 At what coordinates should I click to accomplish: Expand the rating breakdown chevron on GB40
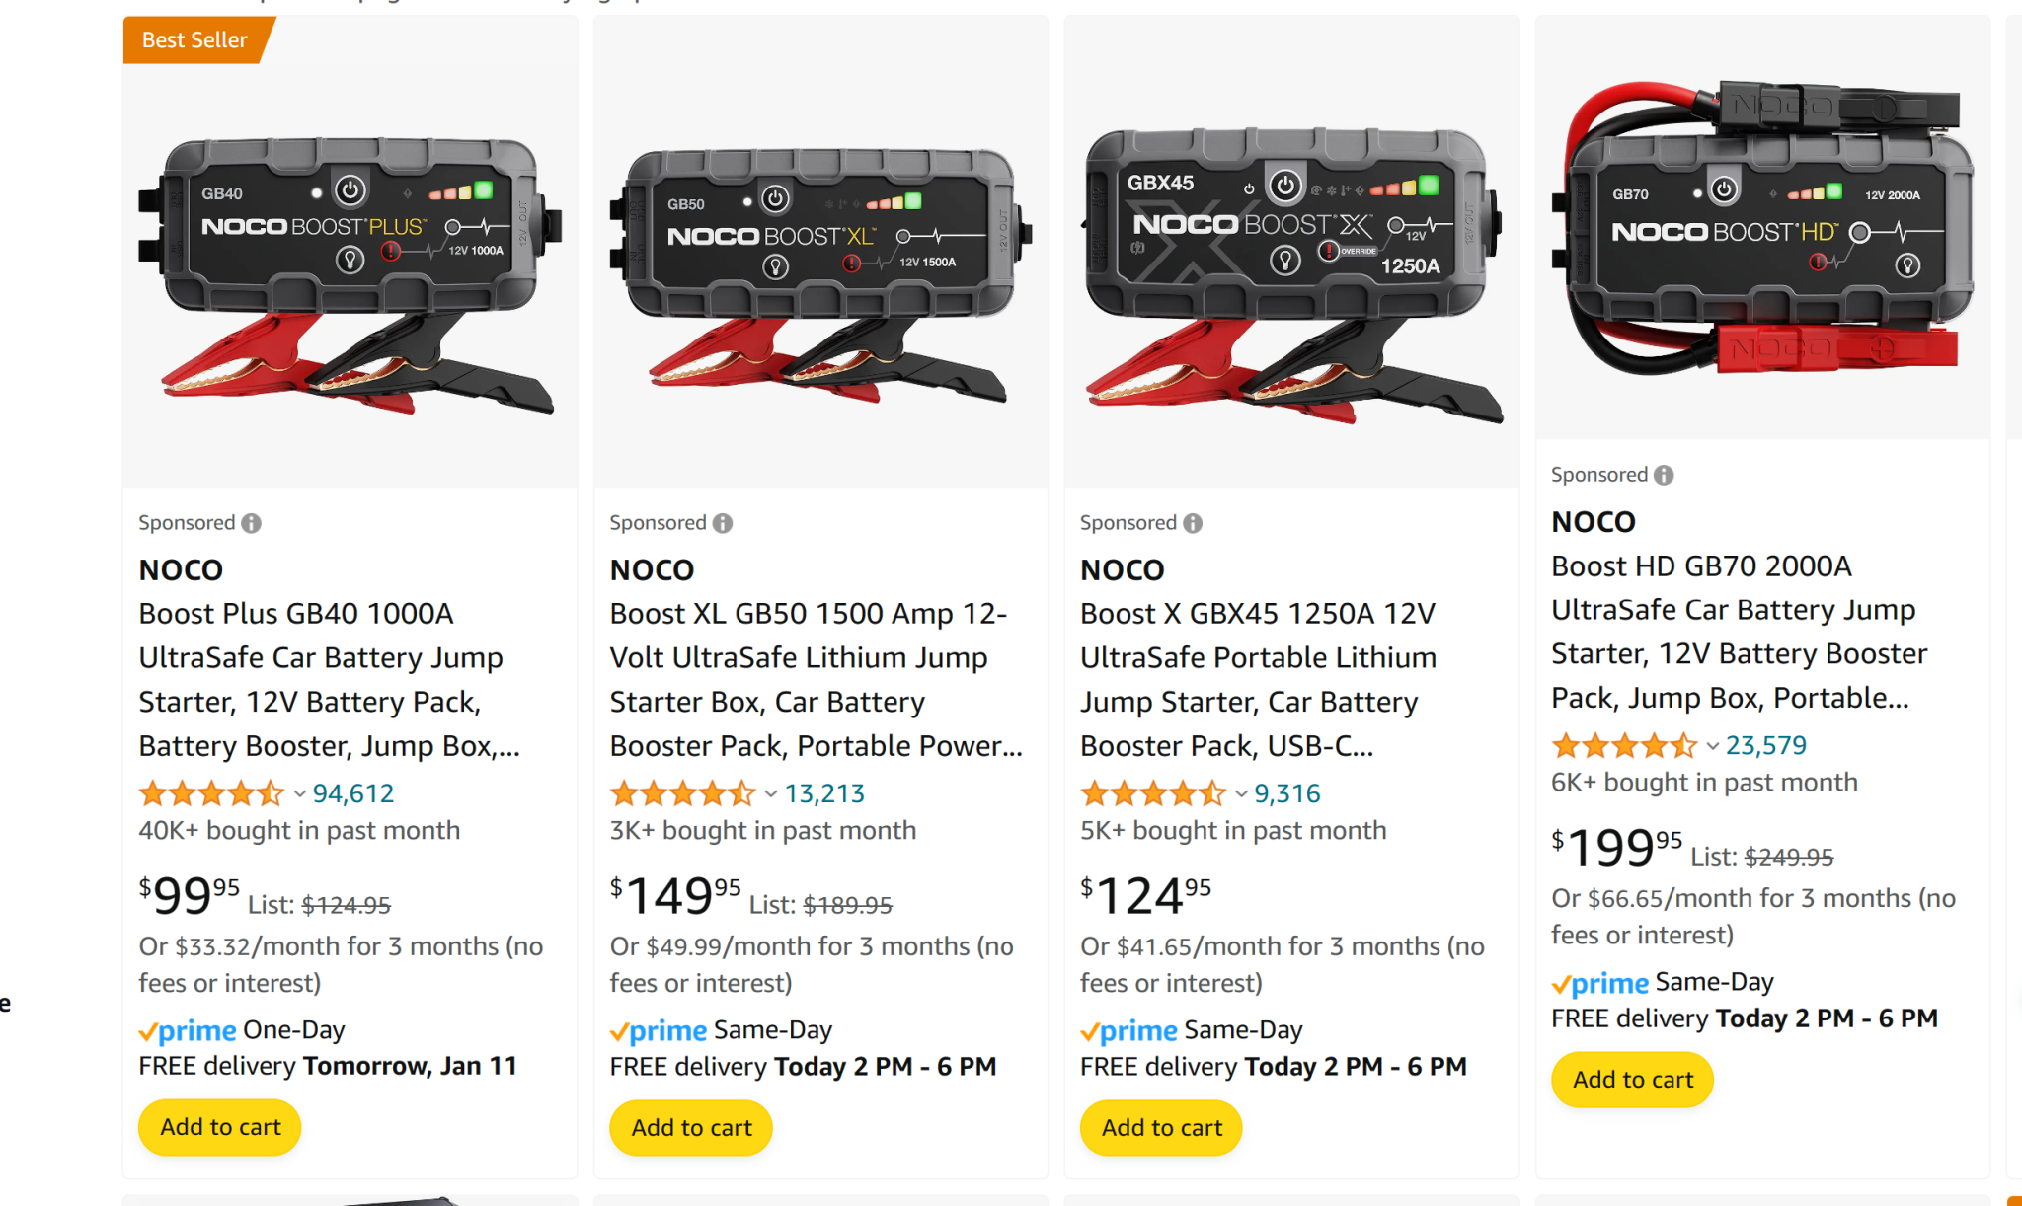298,793
